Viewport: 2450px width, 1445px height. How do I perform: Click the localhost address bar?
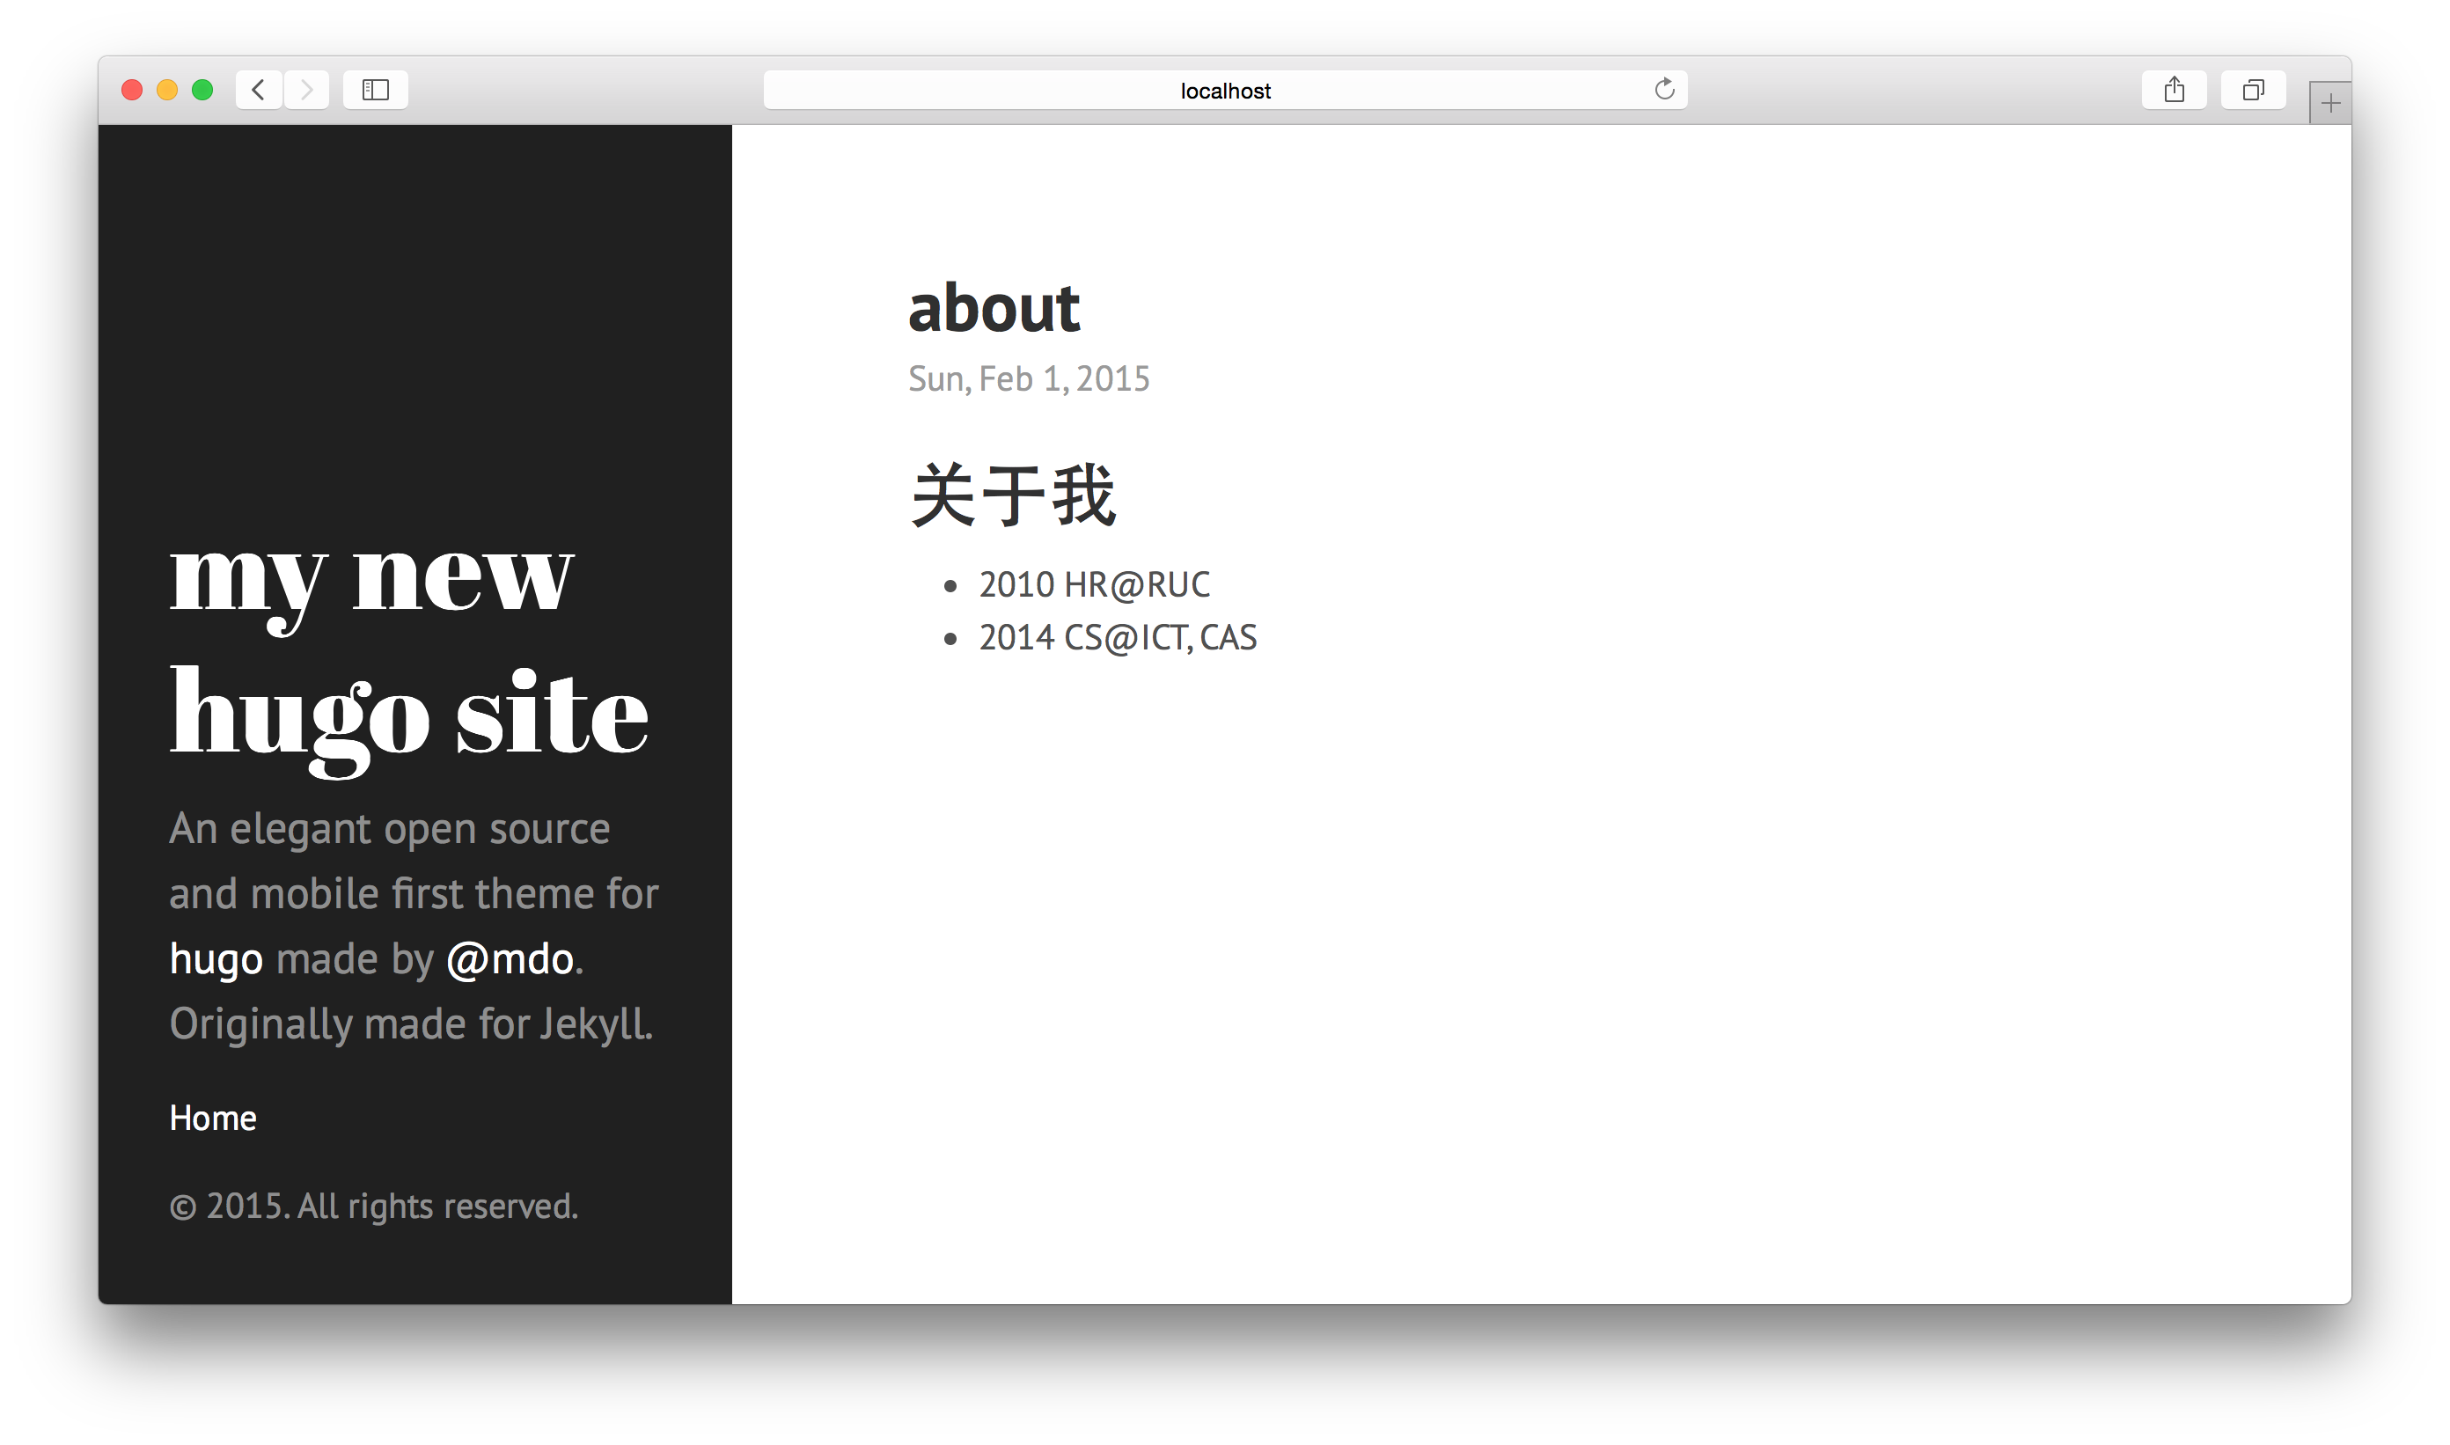point(1225,90)
